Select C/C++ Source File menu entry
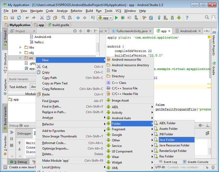219x172 pixels. 130,88
